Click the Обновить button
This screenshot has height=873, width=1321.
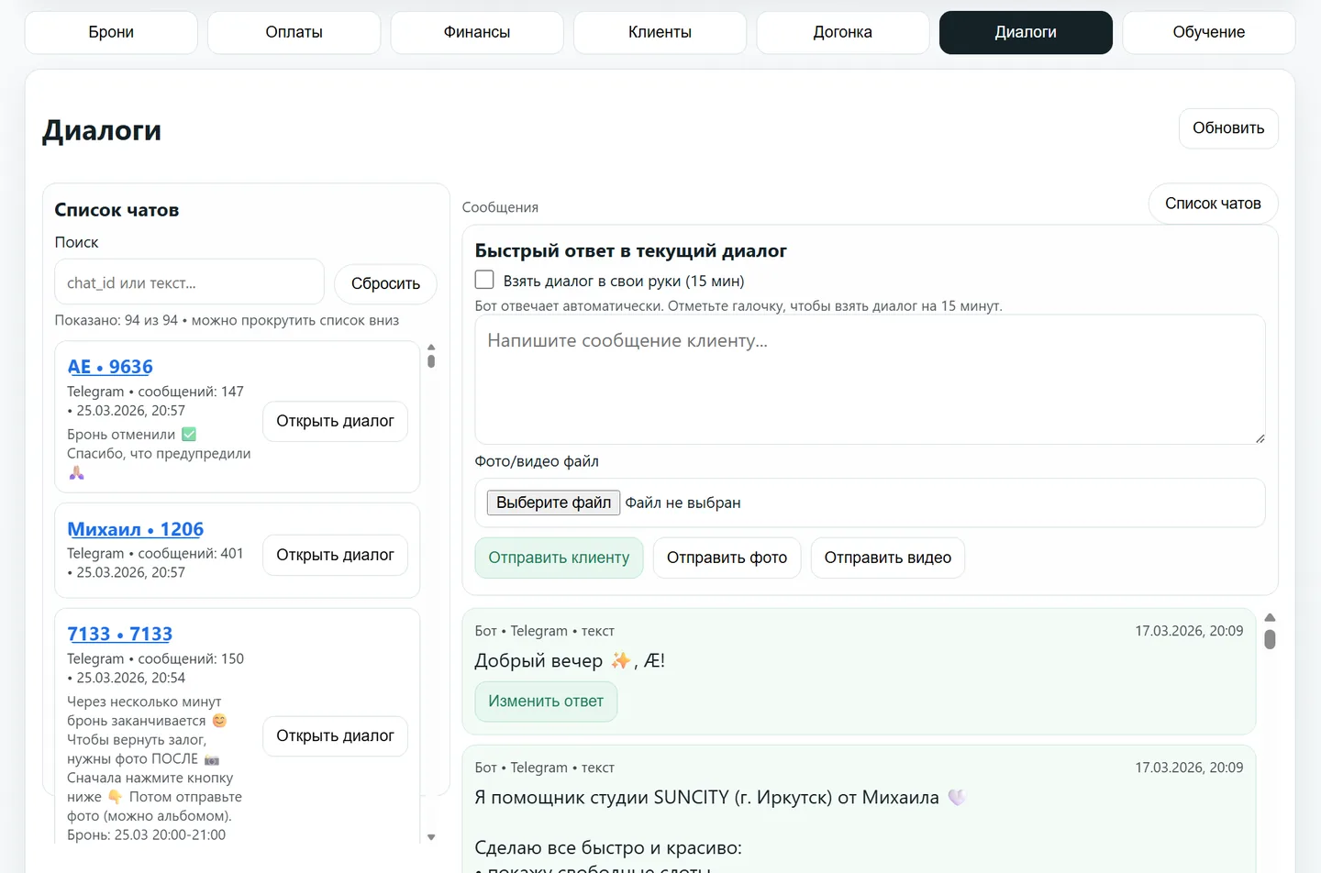pos(1227,128)
